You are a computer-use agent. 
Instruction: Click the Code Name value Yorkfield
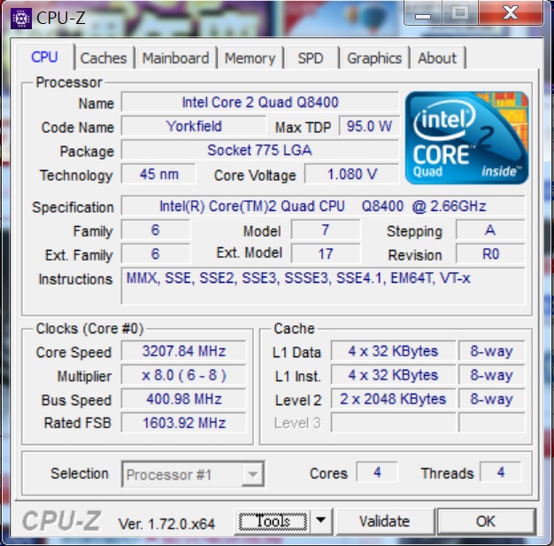(194, 126)
